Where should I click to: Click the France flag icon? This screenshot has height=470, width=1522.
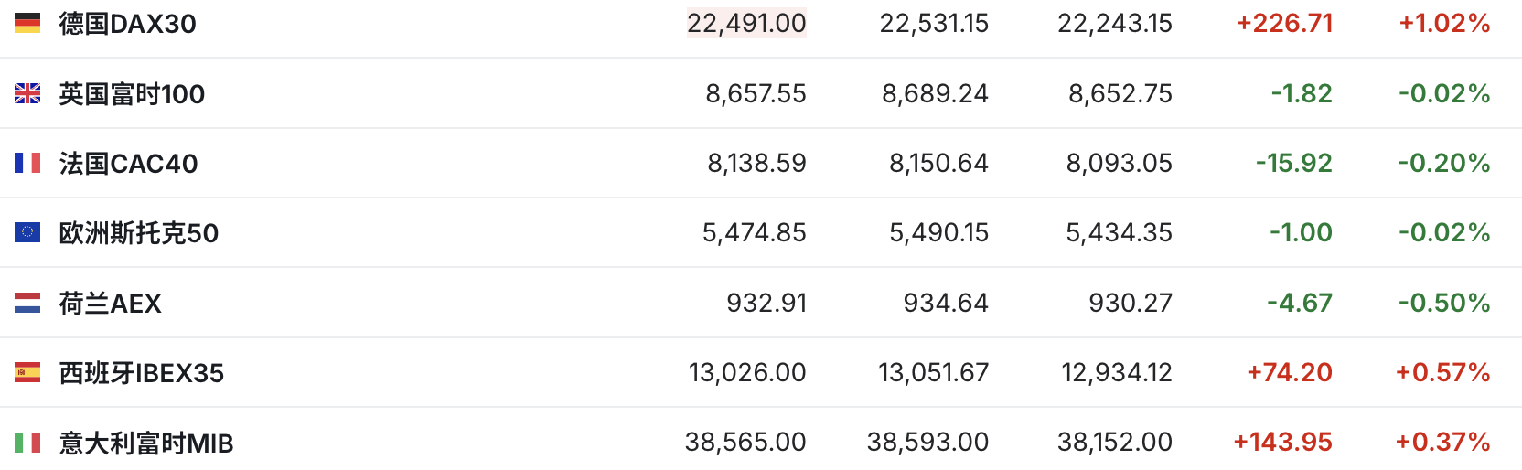[x=27, y=163]
